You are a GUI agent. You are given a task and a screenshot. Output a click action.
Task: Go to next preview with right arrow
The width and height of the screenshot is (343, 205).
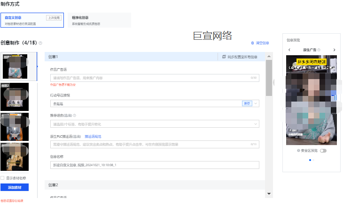tap(334, 50)
